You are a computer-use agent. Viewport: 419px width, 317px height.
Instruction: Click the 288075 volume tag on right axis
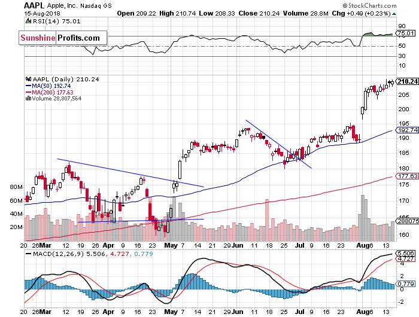pos(408,221)
